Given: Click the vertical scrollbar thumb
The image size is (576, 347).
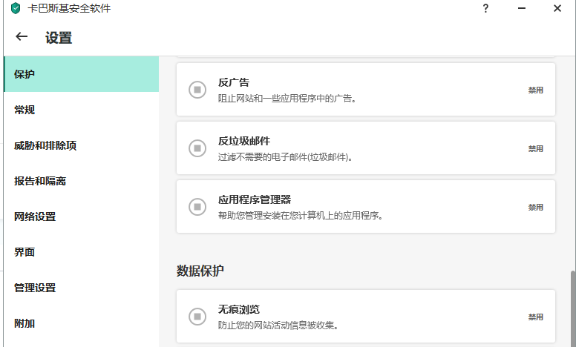Looking at the screenshot, I should 572,308.
